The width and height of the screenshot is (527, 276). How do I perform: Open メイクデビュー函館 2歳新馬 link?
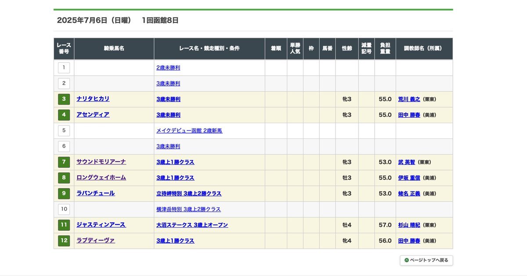189,131
